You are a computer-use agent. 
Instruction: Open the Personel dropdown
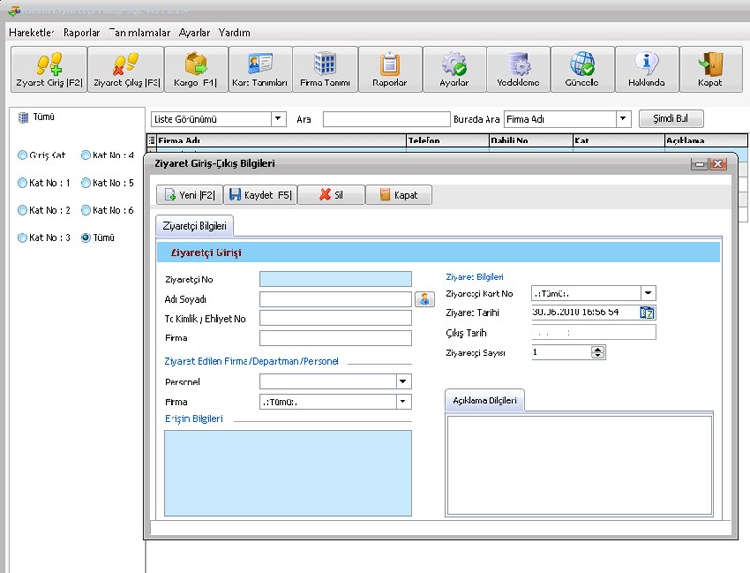click(403, 381)
